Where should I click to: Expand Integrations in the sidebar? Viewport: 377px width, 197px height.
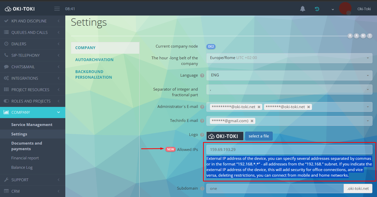(x=33, y=78)
